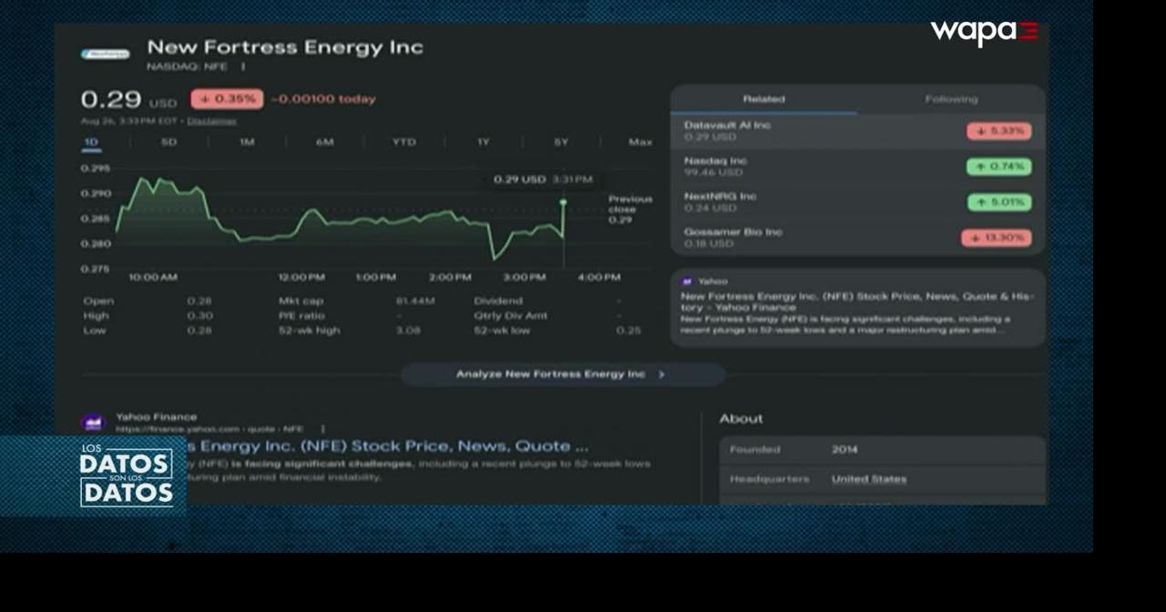
Task: Click the Mkt cap value 81.44M
Action: (x=415, y=301)
